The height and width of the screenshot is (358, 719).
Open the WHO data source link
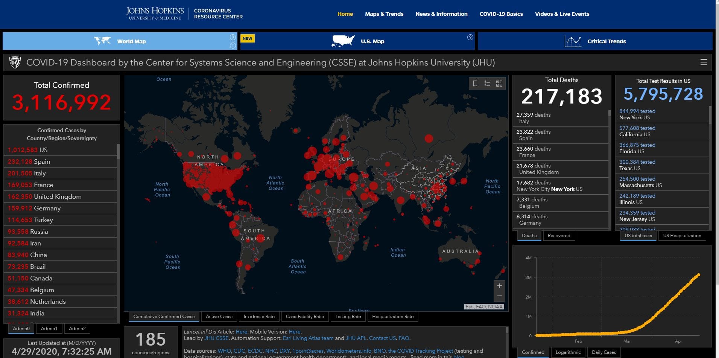click(x=224, y=351)
